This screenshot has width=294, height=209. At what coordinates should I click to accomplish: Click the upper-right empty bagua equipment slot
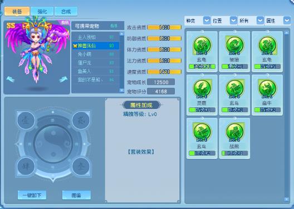81,121
